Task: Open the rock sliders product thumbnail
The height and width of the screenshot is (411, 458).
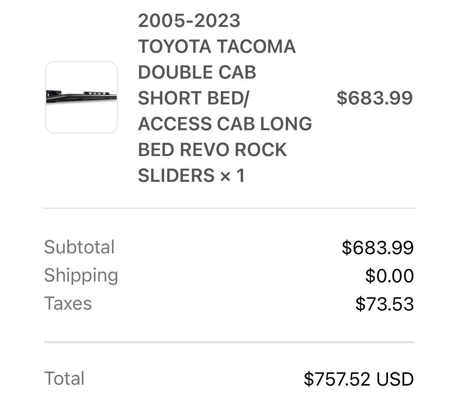Action: coord(81,97)
